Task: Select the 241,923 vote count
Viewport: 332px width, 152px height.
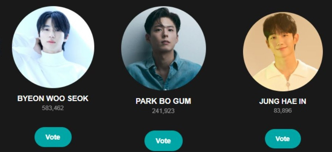Action: tap(163, 111)
